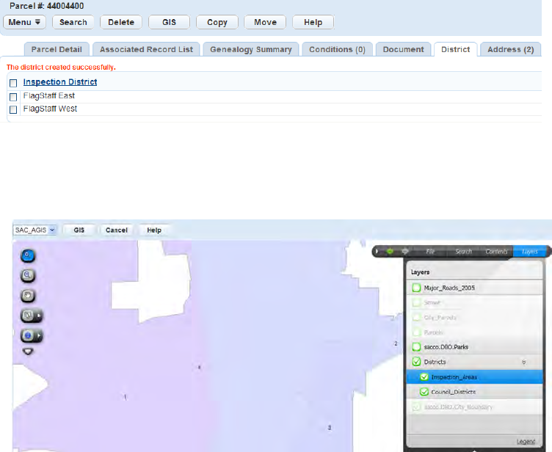The height and width of the screenshot is (452, 552).
Task: Expand more map tools with down arrow
Action: point(28,351)
